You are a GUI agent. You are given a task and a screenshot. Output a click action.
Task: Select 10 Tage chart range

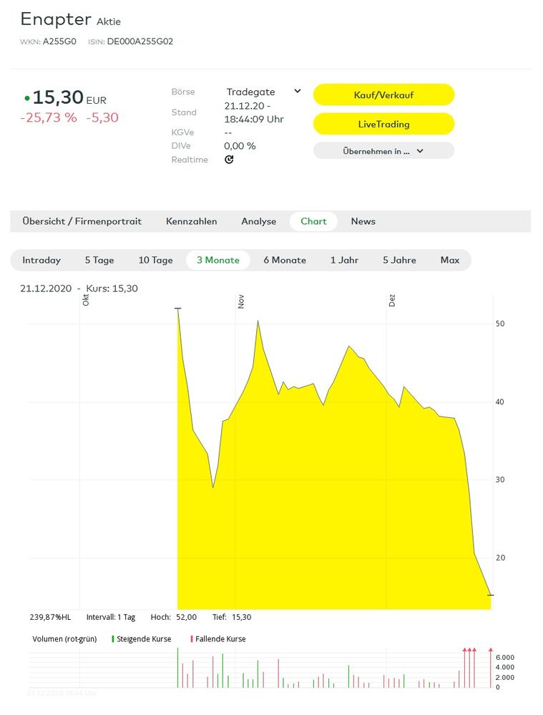click(155, 260)
